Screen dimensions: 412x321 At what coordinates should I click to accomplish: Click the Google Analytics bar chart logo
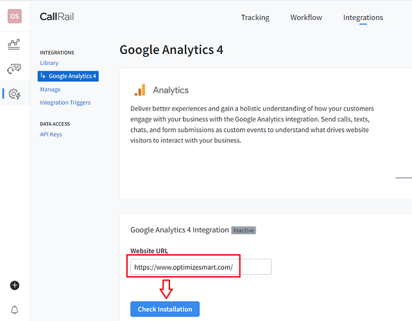coord(139,90)
